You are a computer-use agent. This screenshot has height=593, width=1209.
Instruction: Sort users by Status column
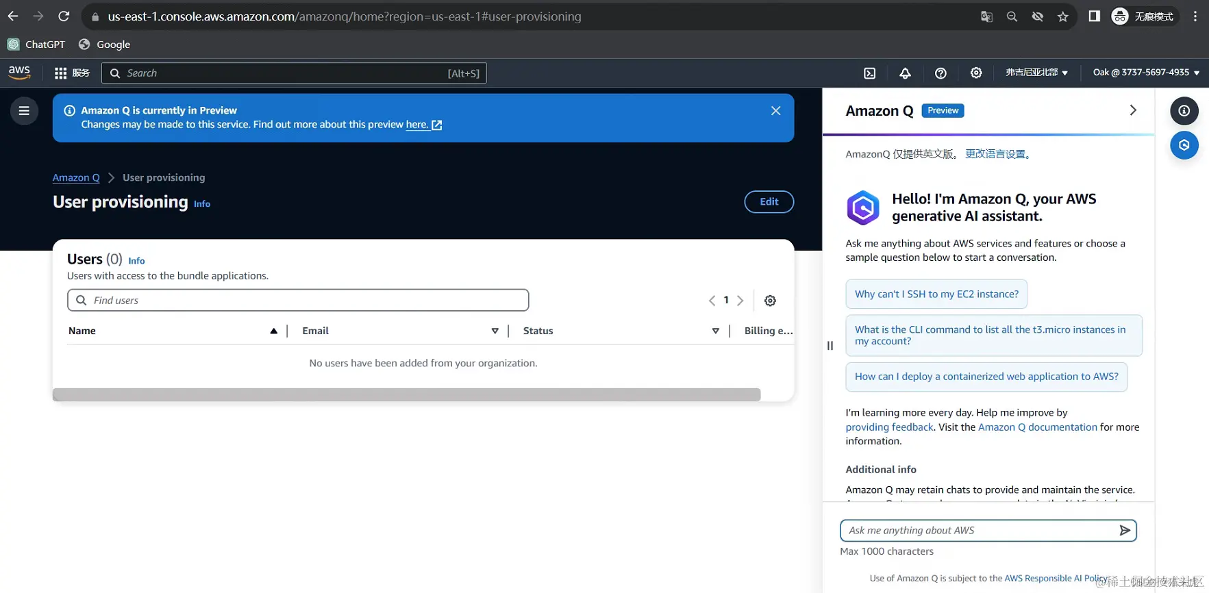click(621, 331)
